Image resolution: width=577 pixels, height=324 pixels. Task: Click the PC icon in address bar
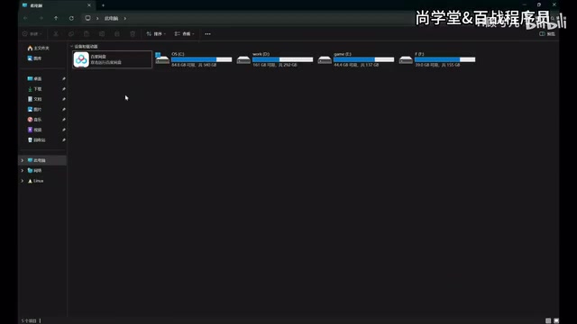(x=87, y=18)
